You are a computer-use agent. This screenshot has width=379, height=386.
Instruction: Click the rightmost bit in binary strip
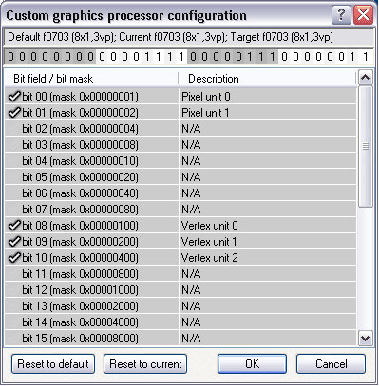(x=366, y=57)
